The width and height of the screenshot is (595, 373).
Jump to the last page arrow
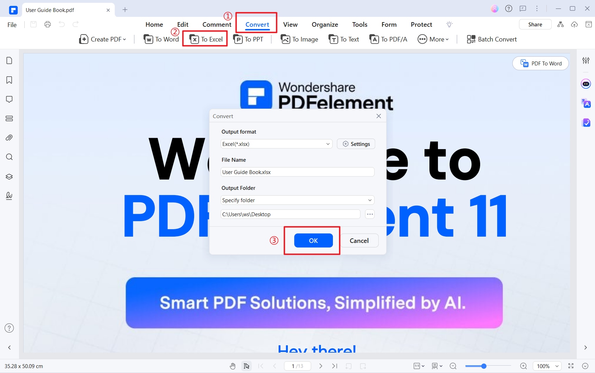(335, 366)
